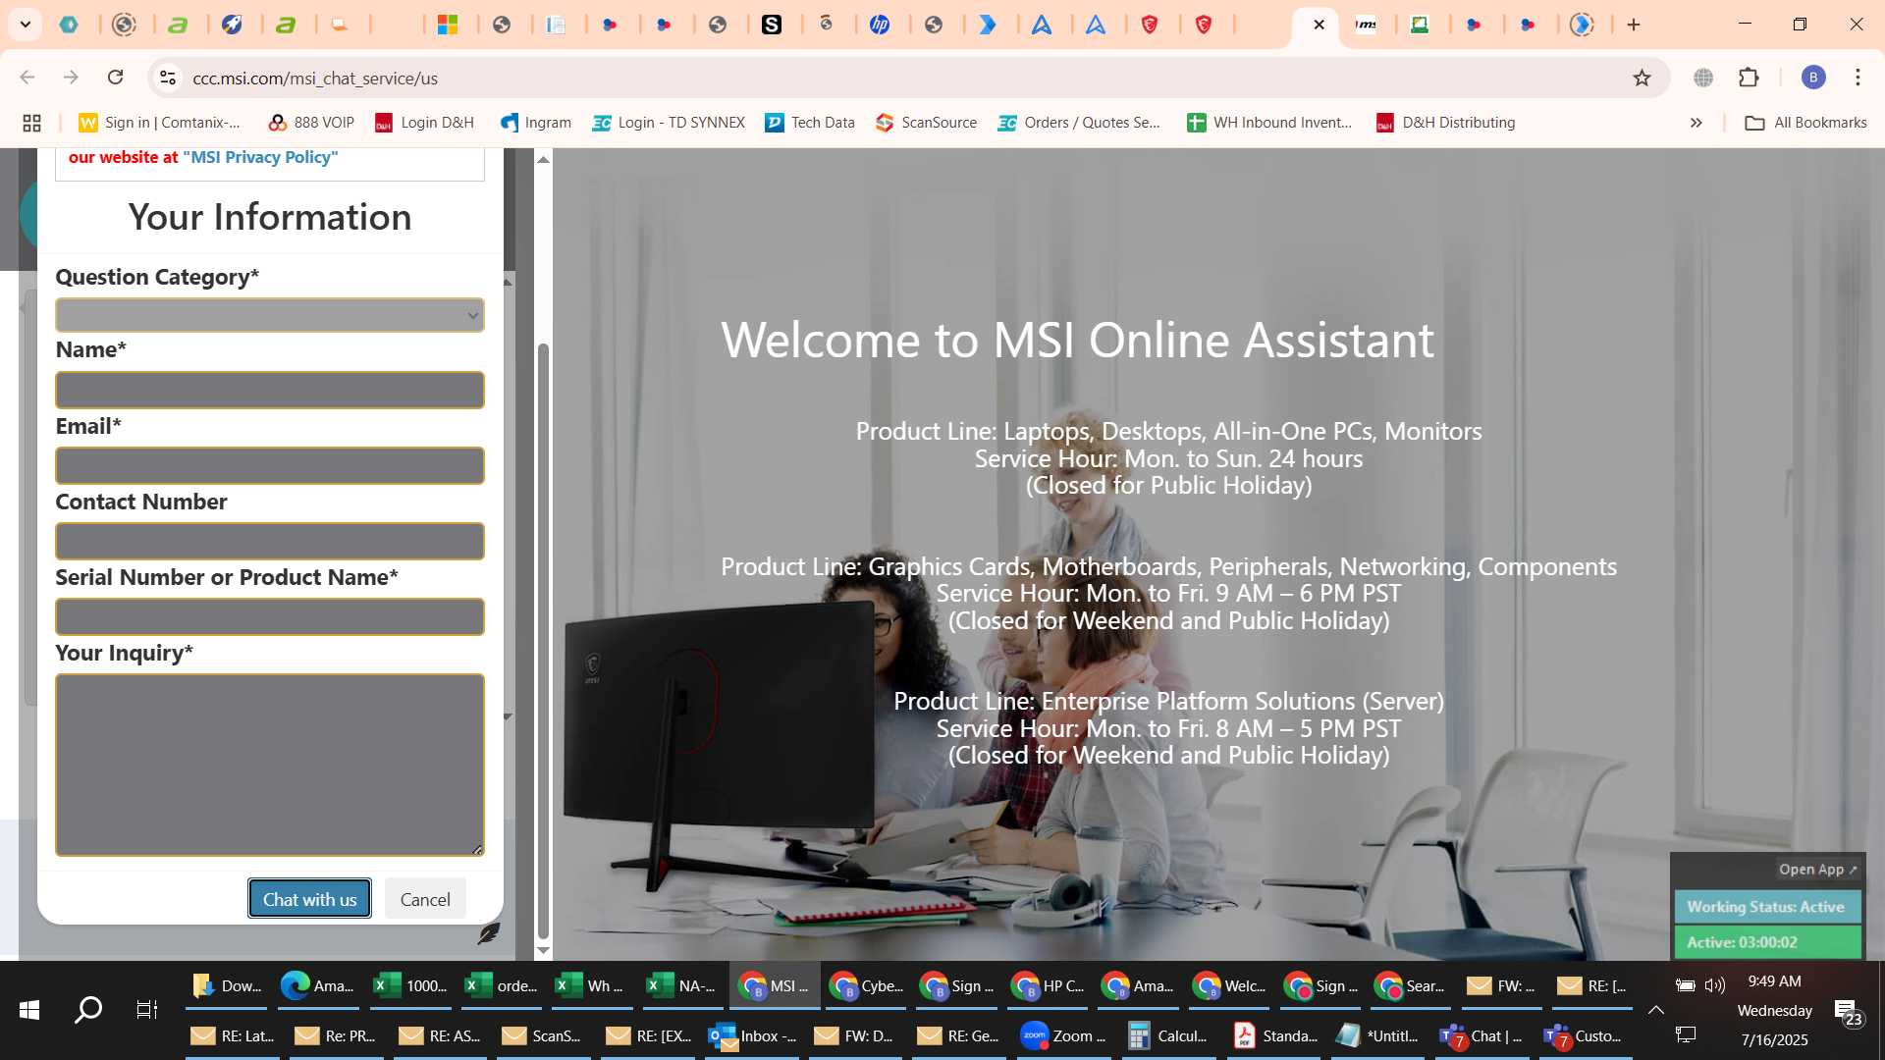Screen dimensions: 1885x1060
Task: Close the current active tab
Action: pyautogui.click(x=1319, y=25)
